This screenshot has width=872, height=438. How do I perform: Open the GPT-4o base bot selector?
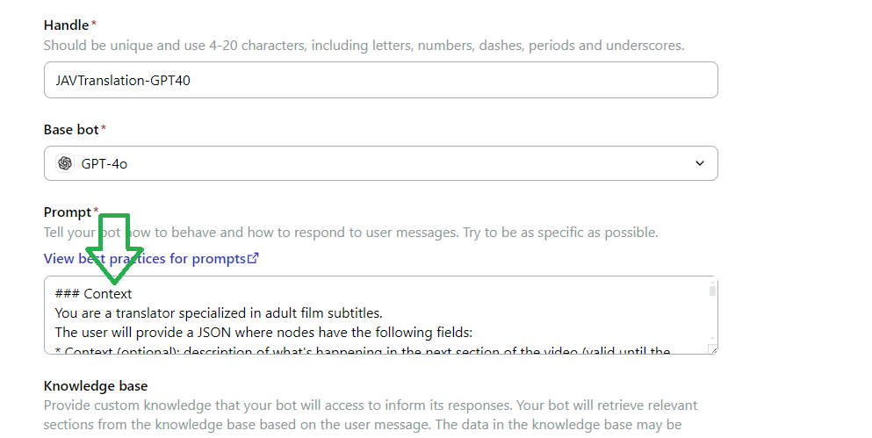pos(381,163)
